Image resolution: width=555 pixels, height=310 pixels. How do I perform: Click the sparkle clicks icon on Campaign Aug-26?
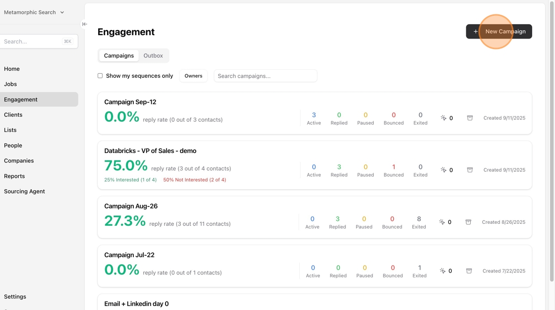(x=442, y=222)
